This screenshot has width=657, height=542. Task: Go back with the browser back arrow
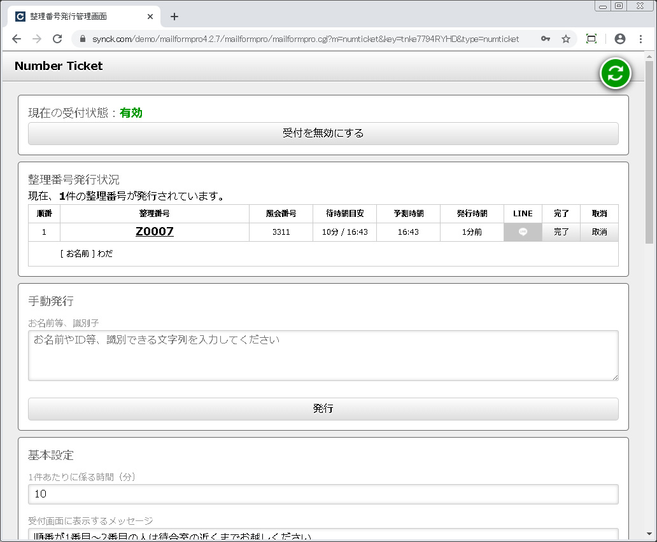pos(17,39)
